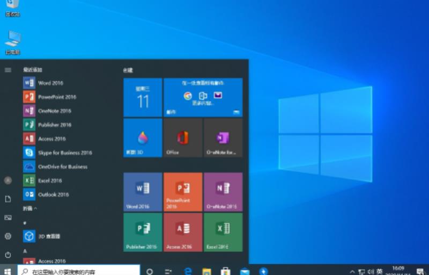The image size is (429, 275).
Task: Open the OneNote for... dark tile
Action: 223,138
